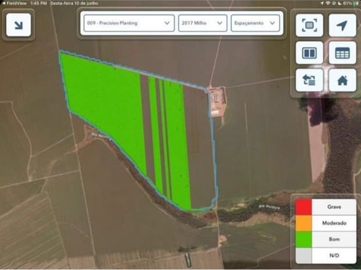The height and width of the screenshot is (270, 361).
Task: Open the Espaçamento layer dropdown
Action: click(x=255, y=23)
